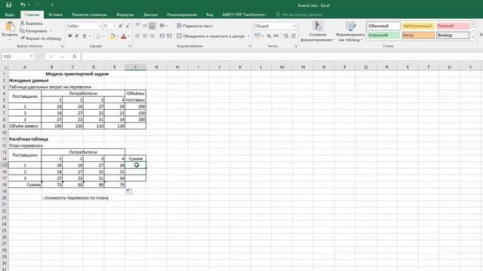Switch to the Формулы tab
Screen dimensions: 483x271
pos(125,14)
